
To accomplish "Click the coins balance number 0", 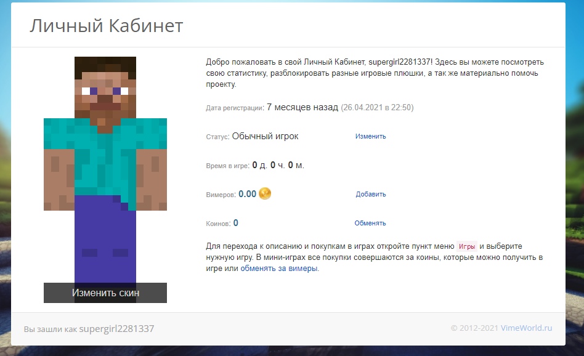I will [x=236, y=223].
